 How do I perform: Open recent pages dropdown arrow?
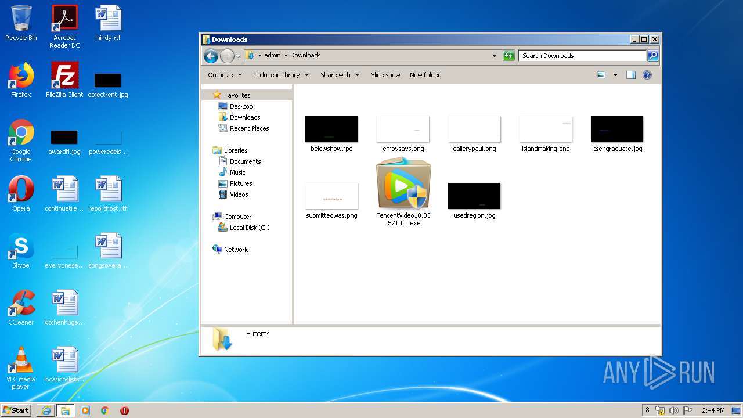(x=238, y=56)
